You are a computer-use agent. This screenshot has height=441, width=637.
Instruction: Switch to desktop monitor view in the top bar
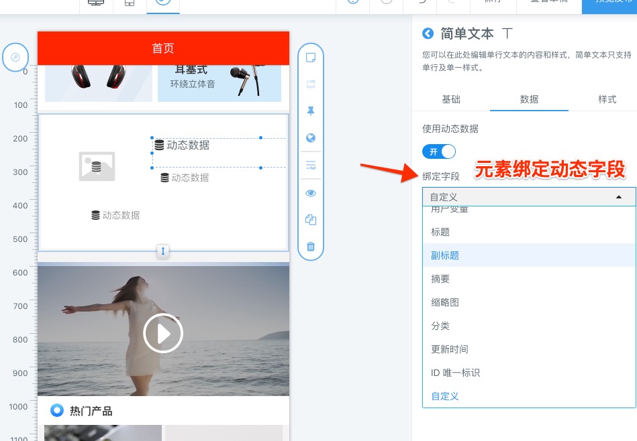[x=96, y=2]
